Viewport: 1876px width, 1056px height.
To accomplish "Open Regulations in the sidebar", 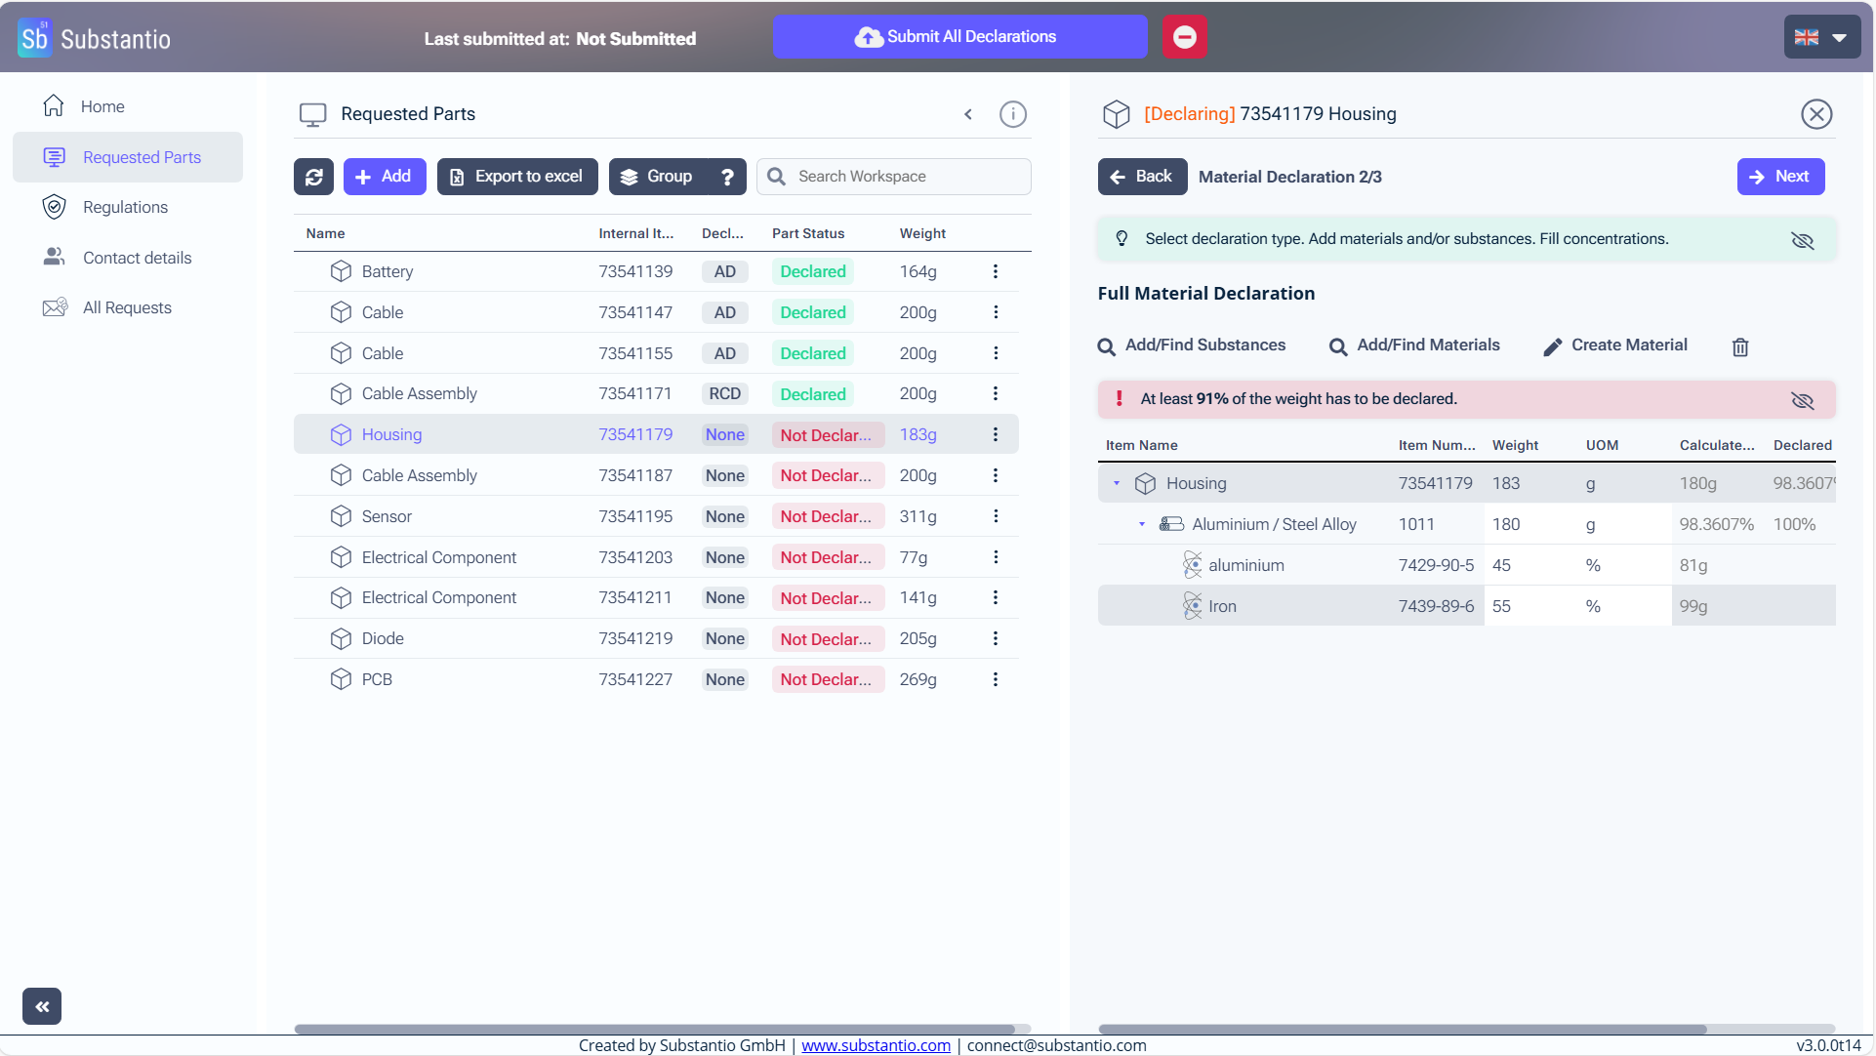I will 125,207.
